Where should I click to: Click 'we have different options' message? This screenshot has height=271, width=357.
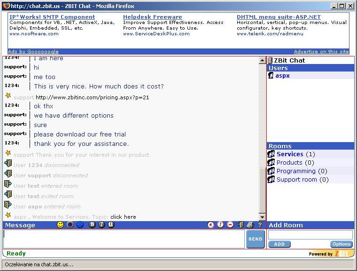pos(74,115)
